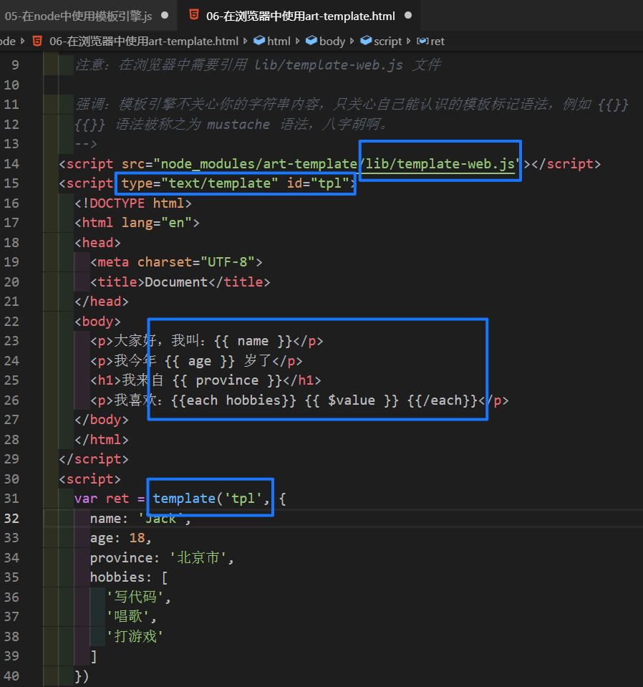Click the closing bracket ] on line 39
This screenshot has height=687, width=643.
[94, 656]
